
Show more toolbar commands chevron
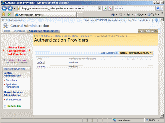pyautogui.click(x=162, y=13)
